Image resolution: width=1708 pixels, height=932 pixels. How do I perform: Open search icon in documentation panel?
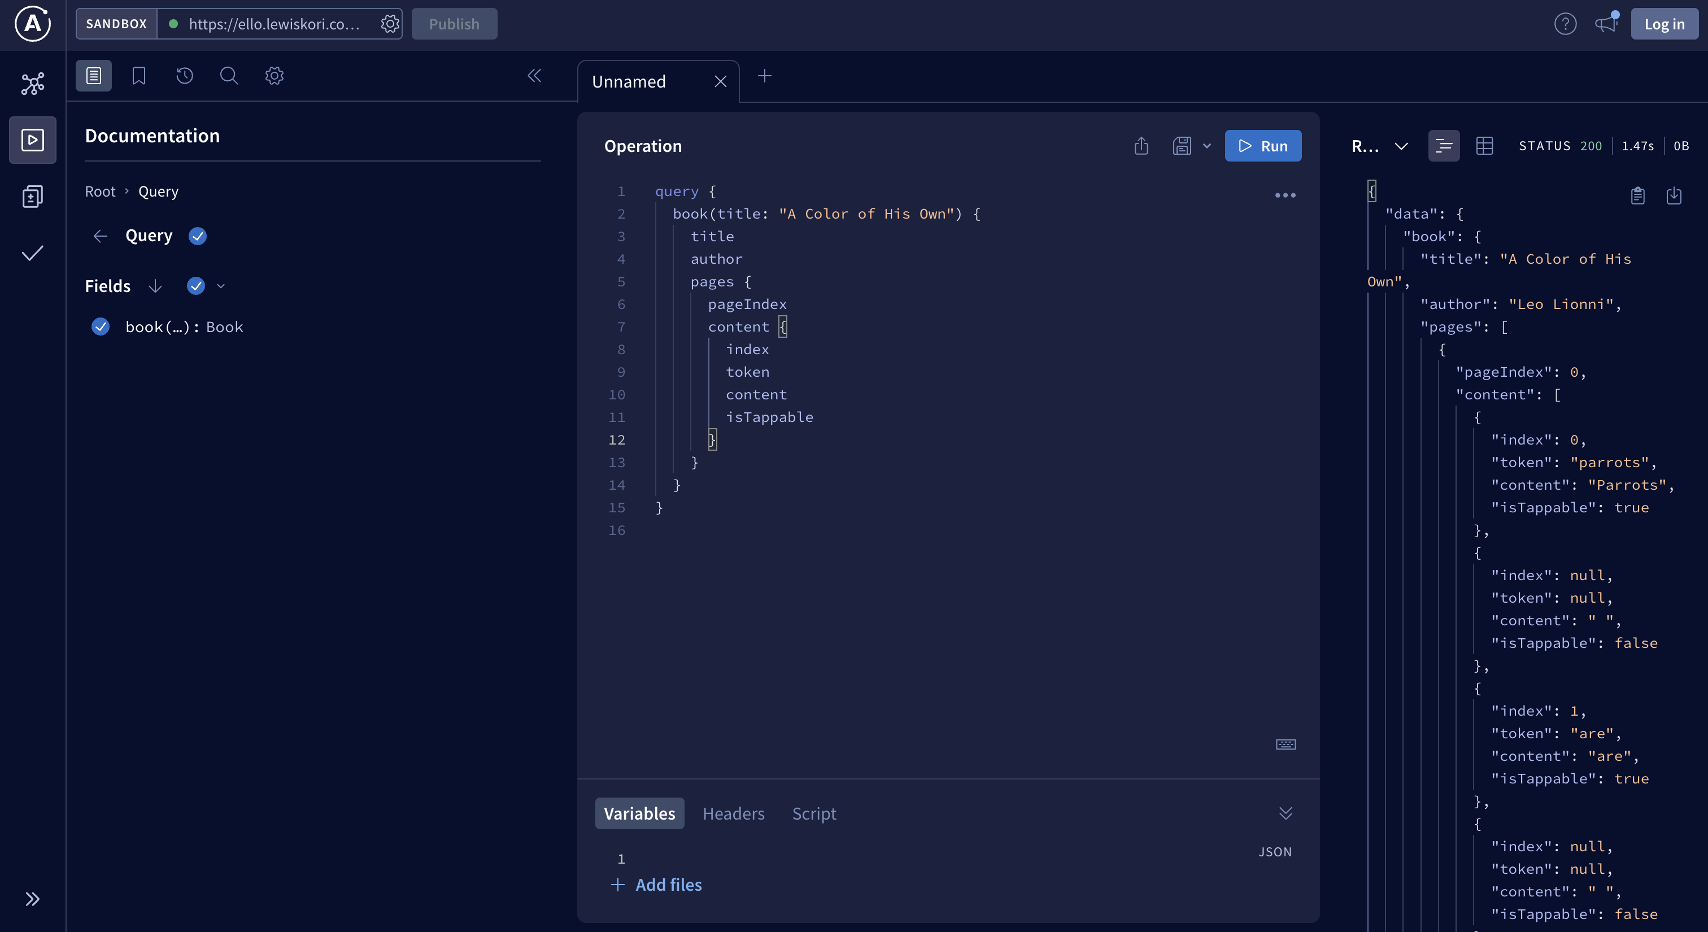pos(229,76)
